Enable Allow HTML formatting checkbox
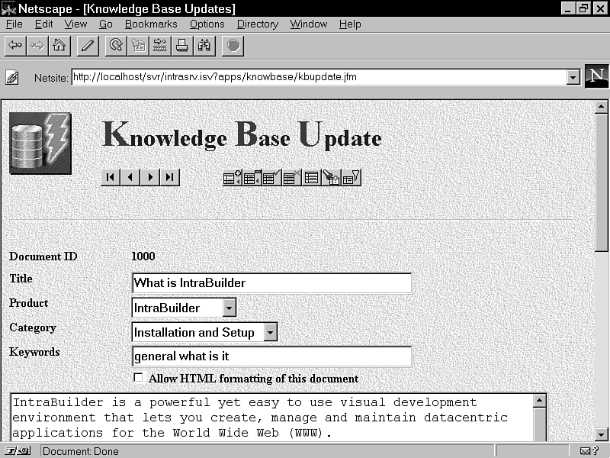 tap(138, 377)
